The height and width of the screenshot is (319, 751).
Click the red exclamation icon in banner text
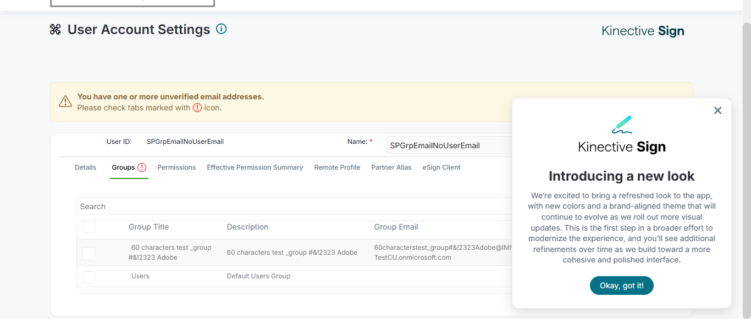coord(197,108)
